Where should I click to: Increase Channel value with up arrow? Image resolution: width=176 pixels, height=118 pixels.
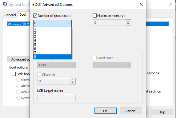(x=73, y=80)
